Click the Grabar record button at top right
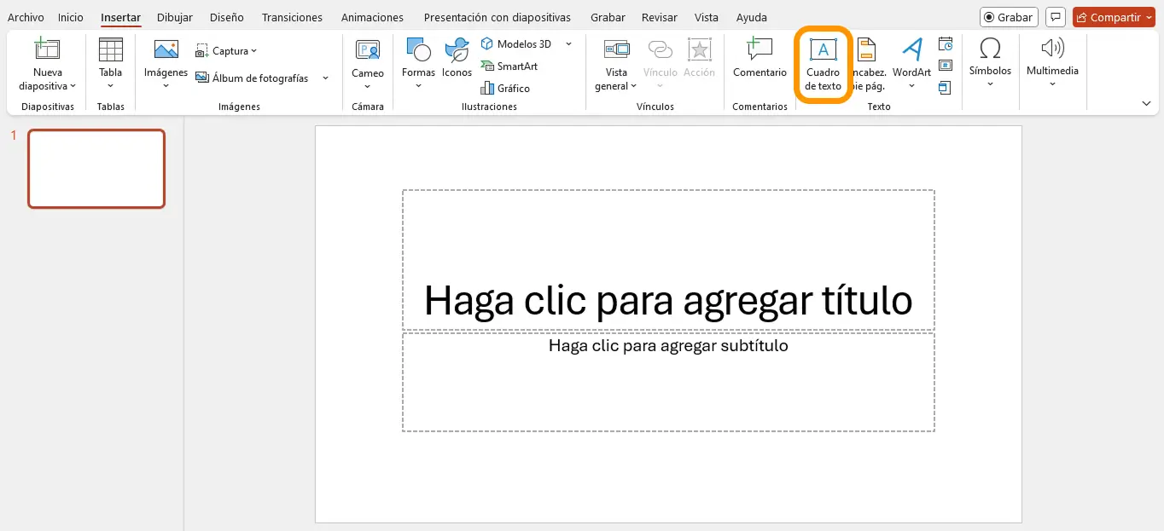 point(1009,17)
